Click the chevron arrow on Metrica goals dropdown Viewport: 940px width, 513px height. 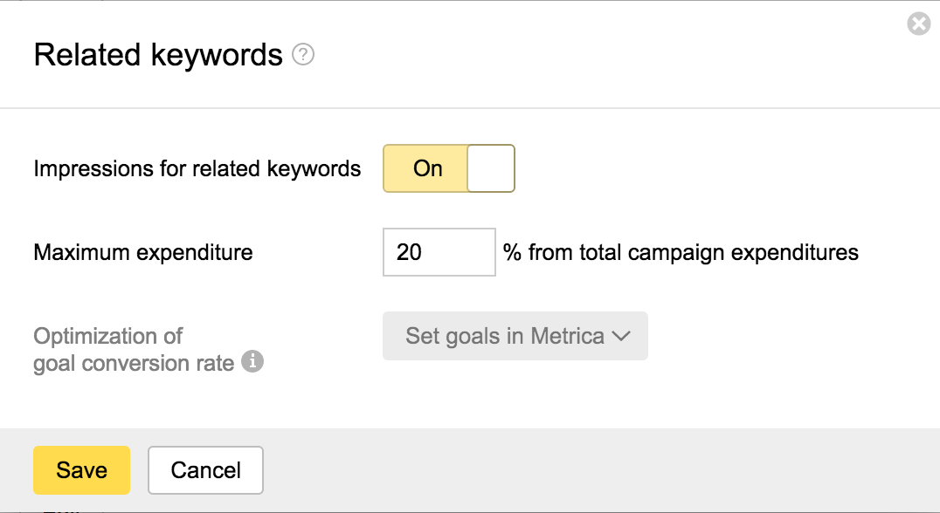coord(621,337)
